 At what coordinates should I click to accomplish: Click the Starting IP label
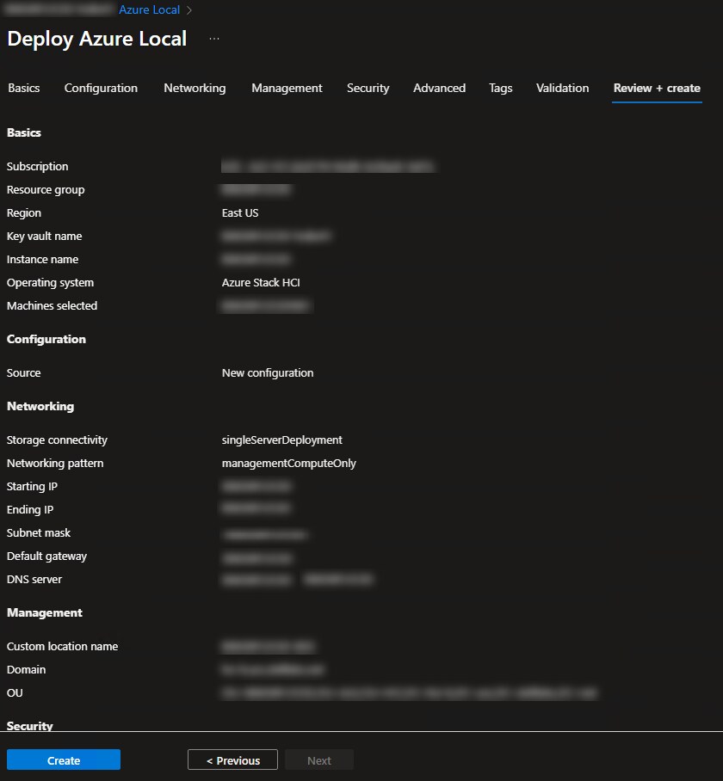point(32,486)
